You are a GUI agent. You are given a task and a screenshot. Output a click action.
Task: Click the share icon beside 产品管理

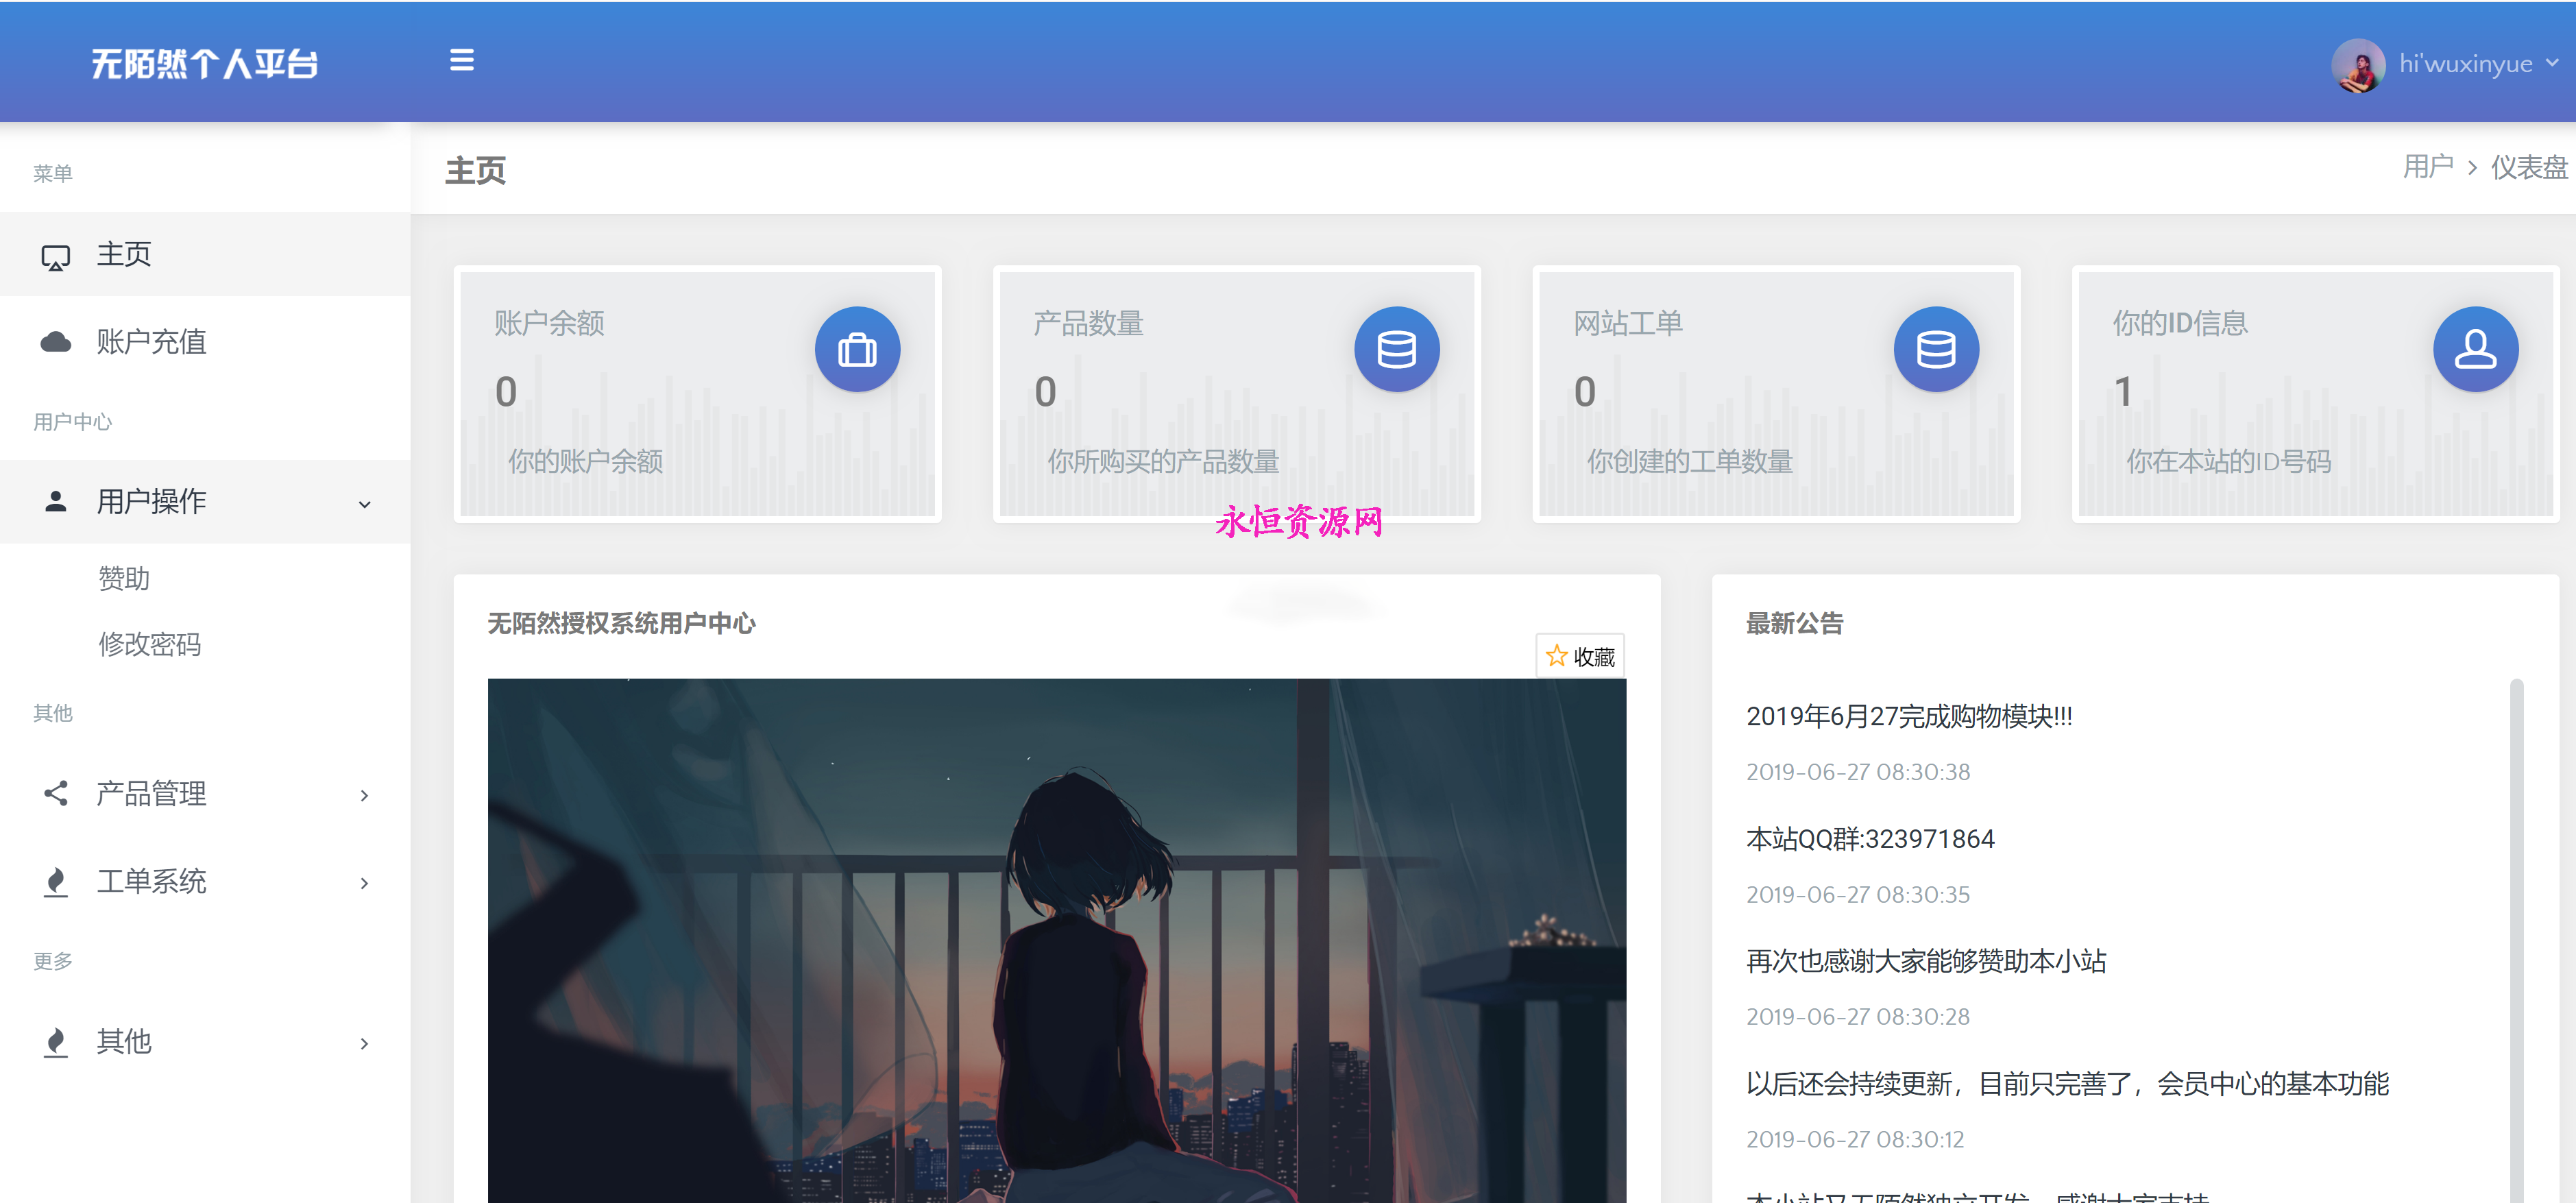pos(56,793)
